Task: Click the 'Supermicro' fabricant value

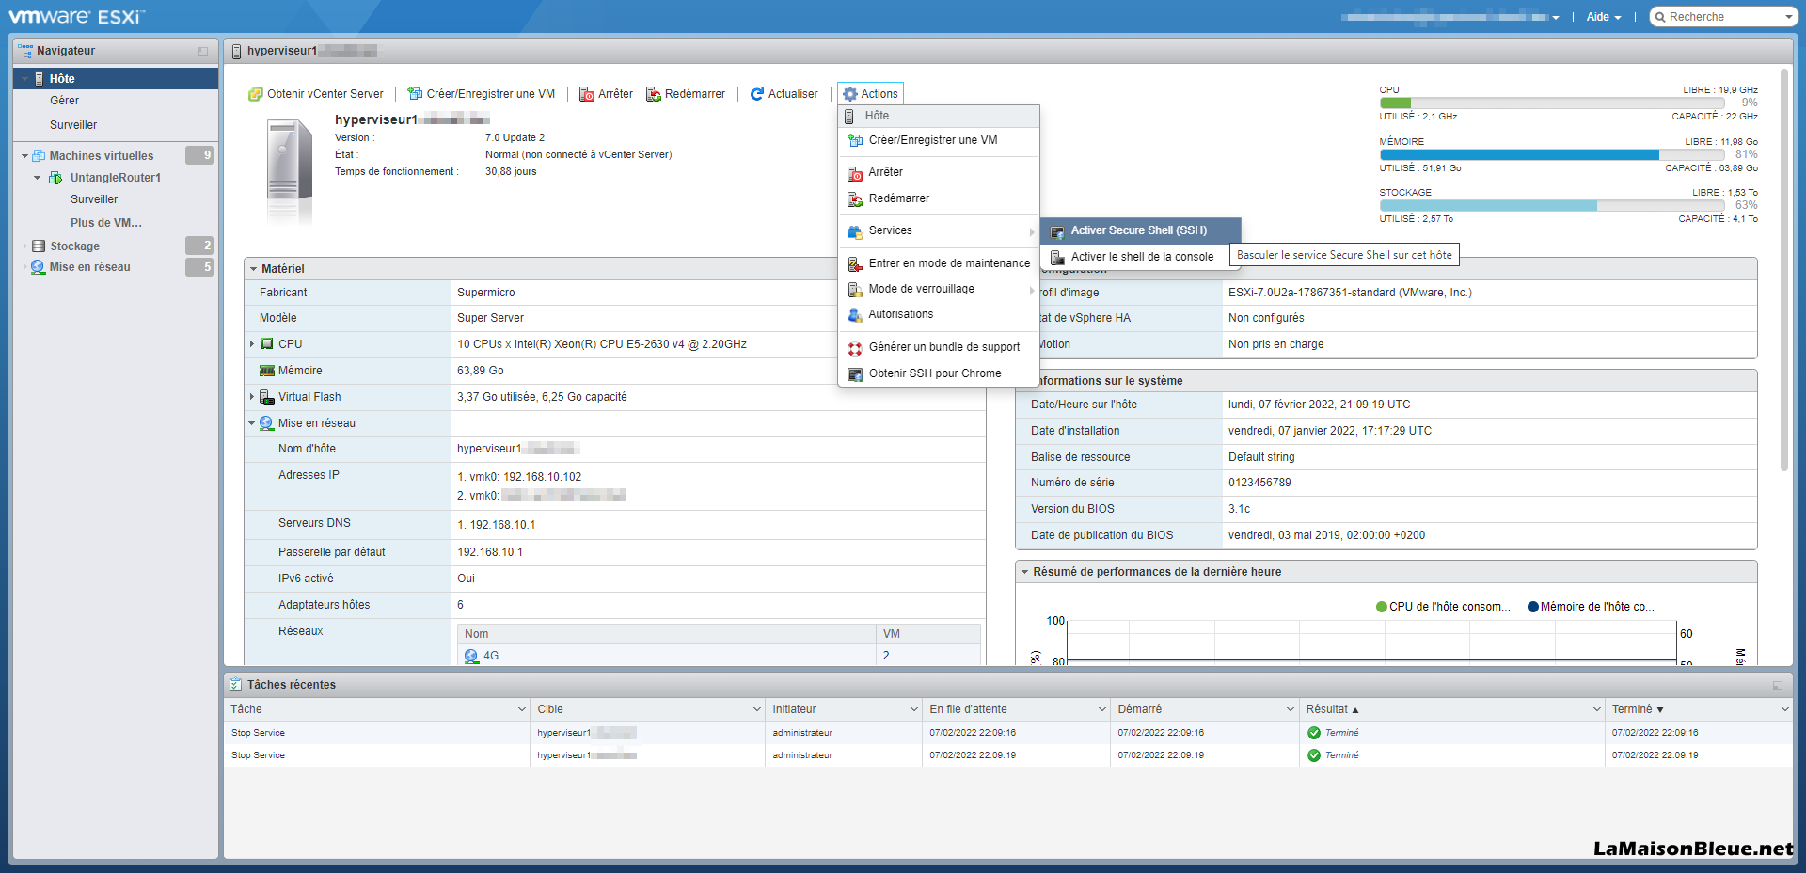Action: tap(486, 293)
